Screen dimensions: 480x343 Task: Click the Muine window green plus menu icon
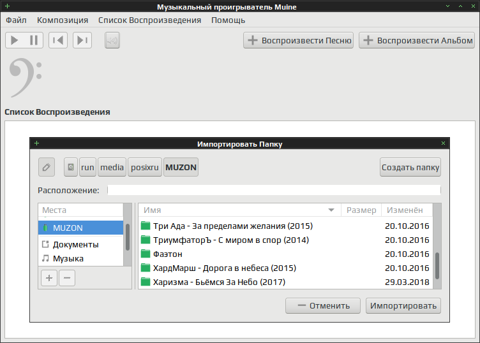click(x=8, y=6)
